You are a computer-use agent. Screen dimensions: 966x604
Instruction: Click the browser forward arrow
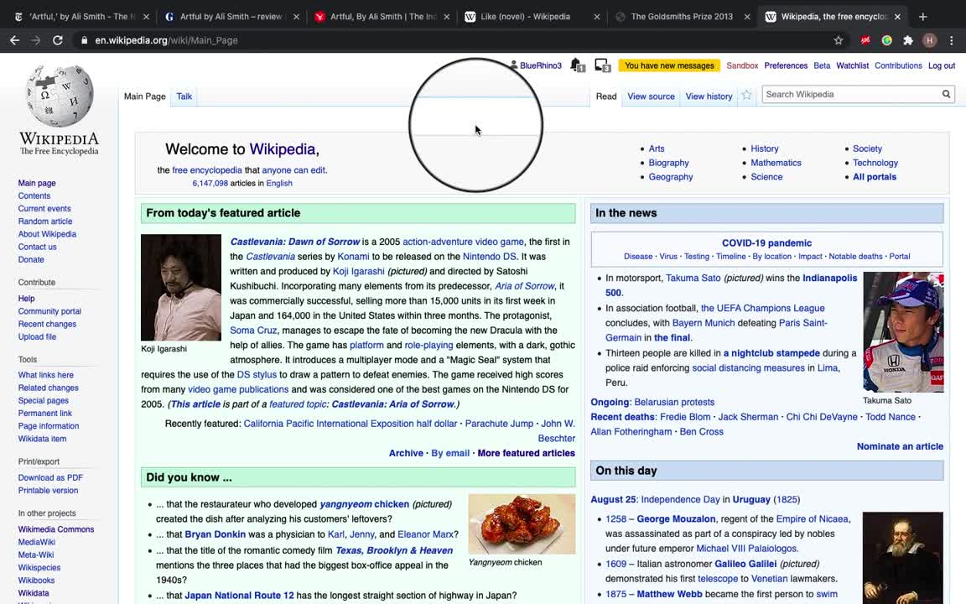[36, 40]
